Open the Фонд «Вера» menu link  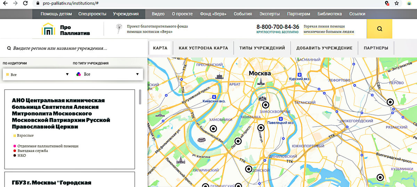[x=213, y=14]
